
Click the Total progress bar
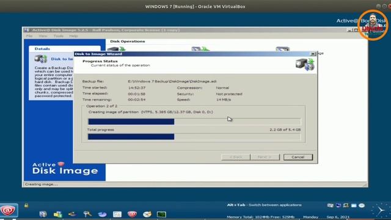pyautogui.click(x=194, y=137)
